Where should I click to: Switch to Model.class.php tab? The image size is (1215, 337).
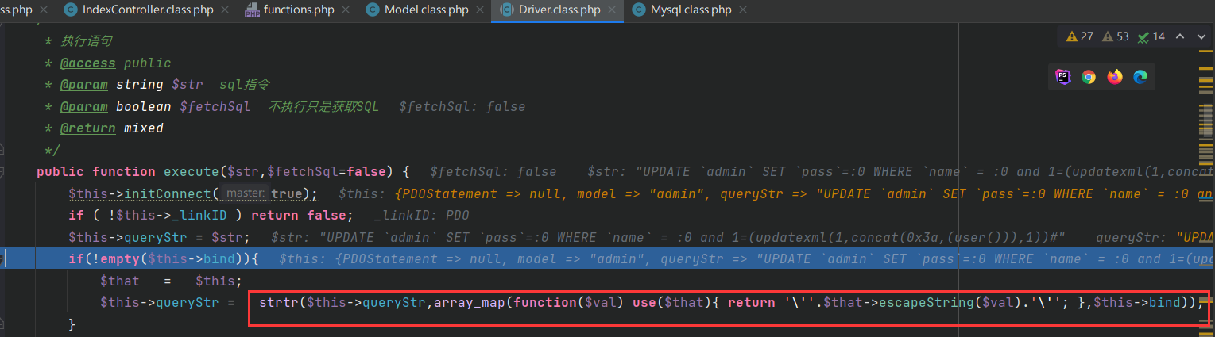(x=426, y=10)
